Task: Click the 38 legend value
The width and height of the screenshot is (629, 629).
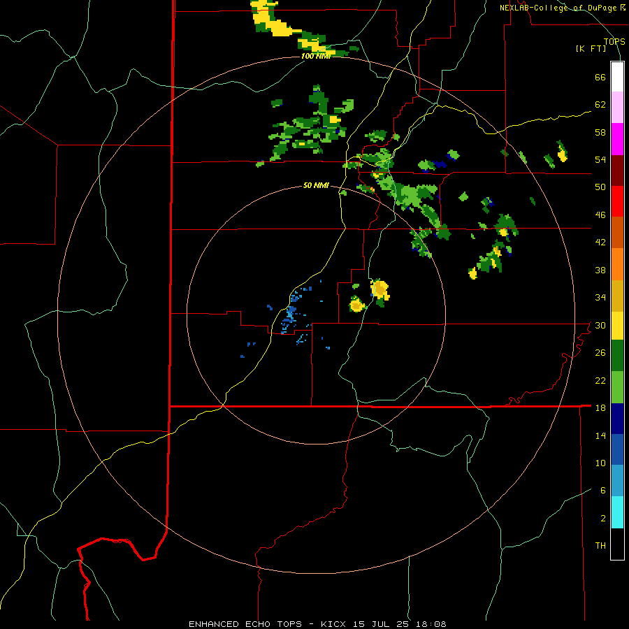Action: click(600, 270)
